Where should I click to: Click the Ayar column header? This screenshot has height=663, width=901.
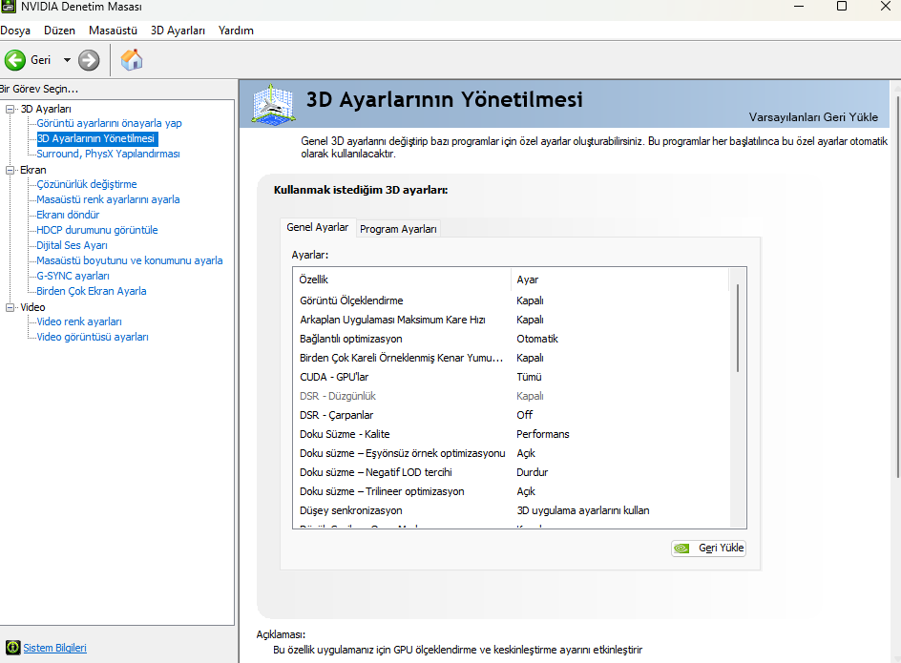pyautogui.click(x=619, y=280)
